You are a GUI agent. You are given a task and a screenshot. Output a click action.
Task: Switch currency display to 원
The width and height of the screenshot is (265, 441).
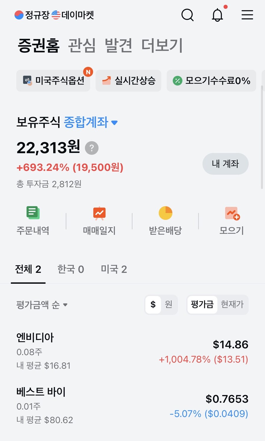tap(169, 304)
